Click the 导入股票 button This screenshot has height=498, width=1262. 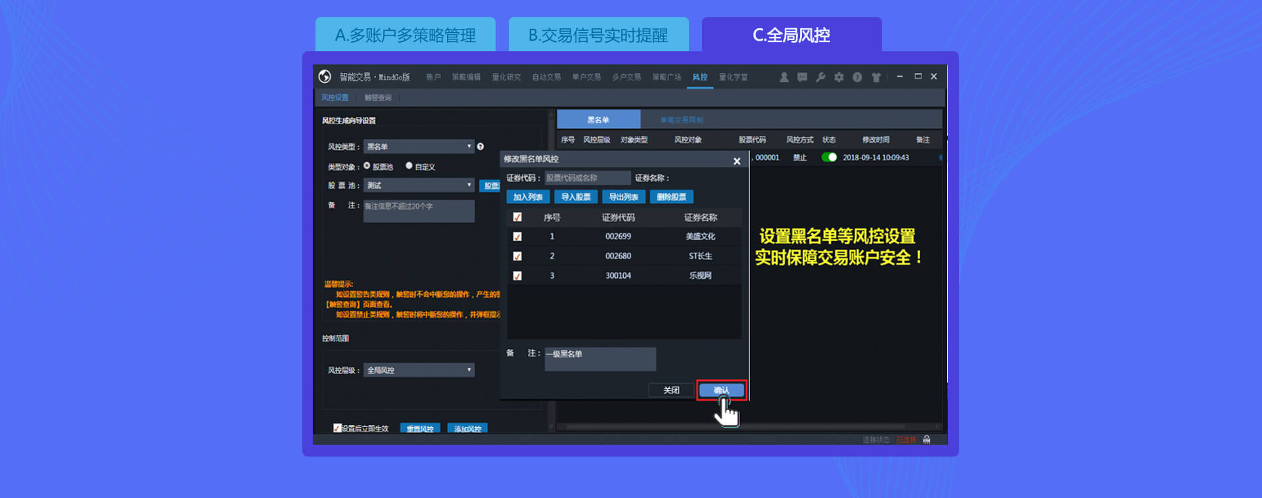576,197
